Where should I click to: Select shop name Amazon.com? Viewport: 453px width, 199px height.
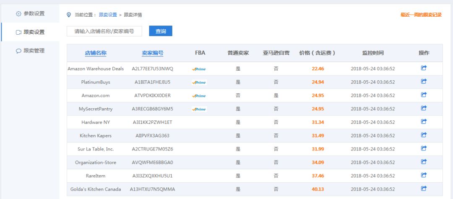click(x=96, y=96)
